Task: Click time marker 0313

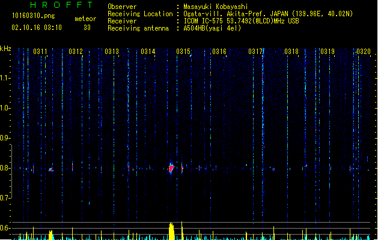Action: point(112,52)
